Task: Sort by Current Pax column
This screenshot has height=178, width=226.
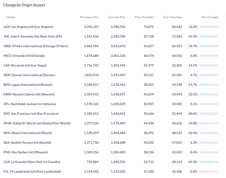Action: tap(116, 17)
